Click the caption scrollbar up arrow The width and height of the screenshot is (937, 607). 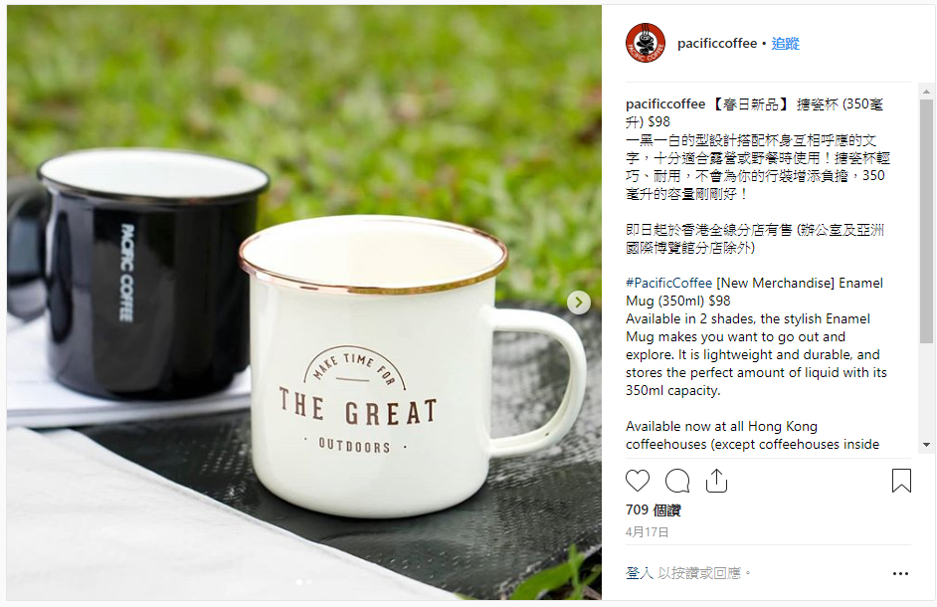(926, 92)
